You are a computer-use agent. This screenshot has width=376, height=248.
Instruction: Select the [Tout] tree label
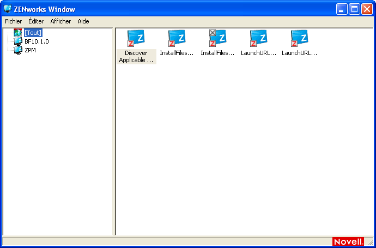pyautogui.click(x=33, y=33)
